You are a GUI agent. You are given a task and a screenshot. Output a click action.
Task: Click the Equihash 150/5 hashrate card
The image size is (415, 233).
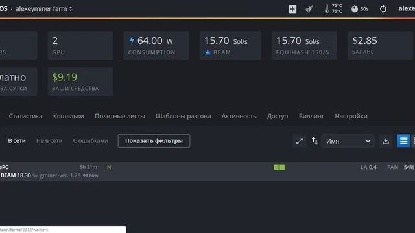304,45
